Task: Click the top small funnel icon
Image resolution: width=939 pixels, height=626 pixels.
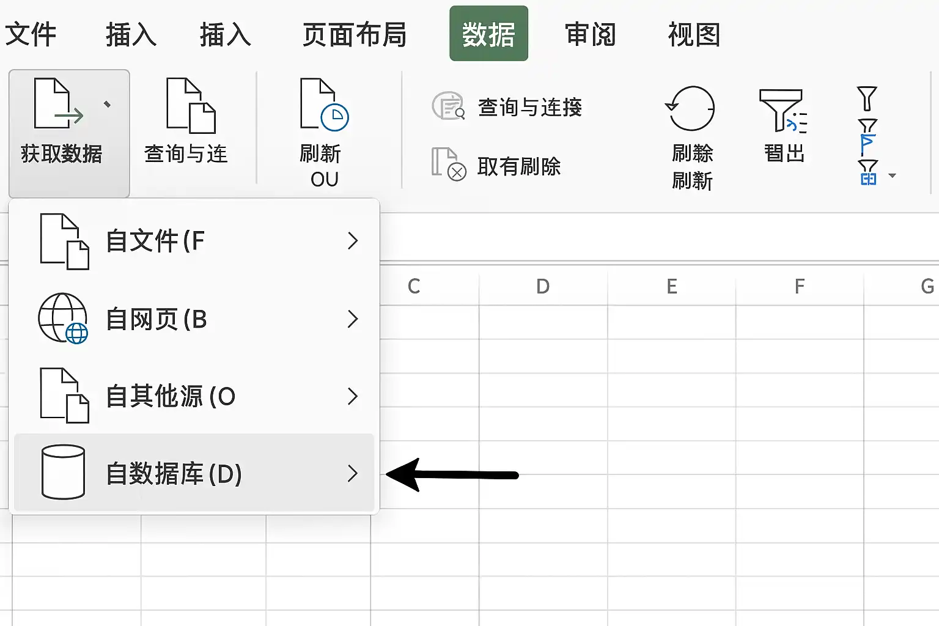Action: pyautogui.click(x=867, y=98)
